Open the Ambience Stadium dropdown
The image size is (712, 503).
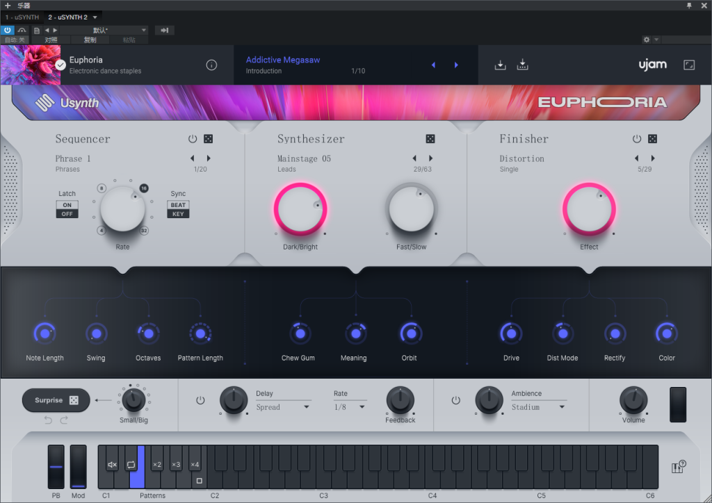pos(539,407)
